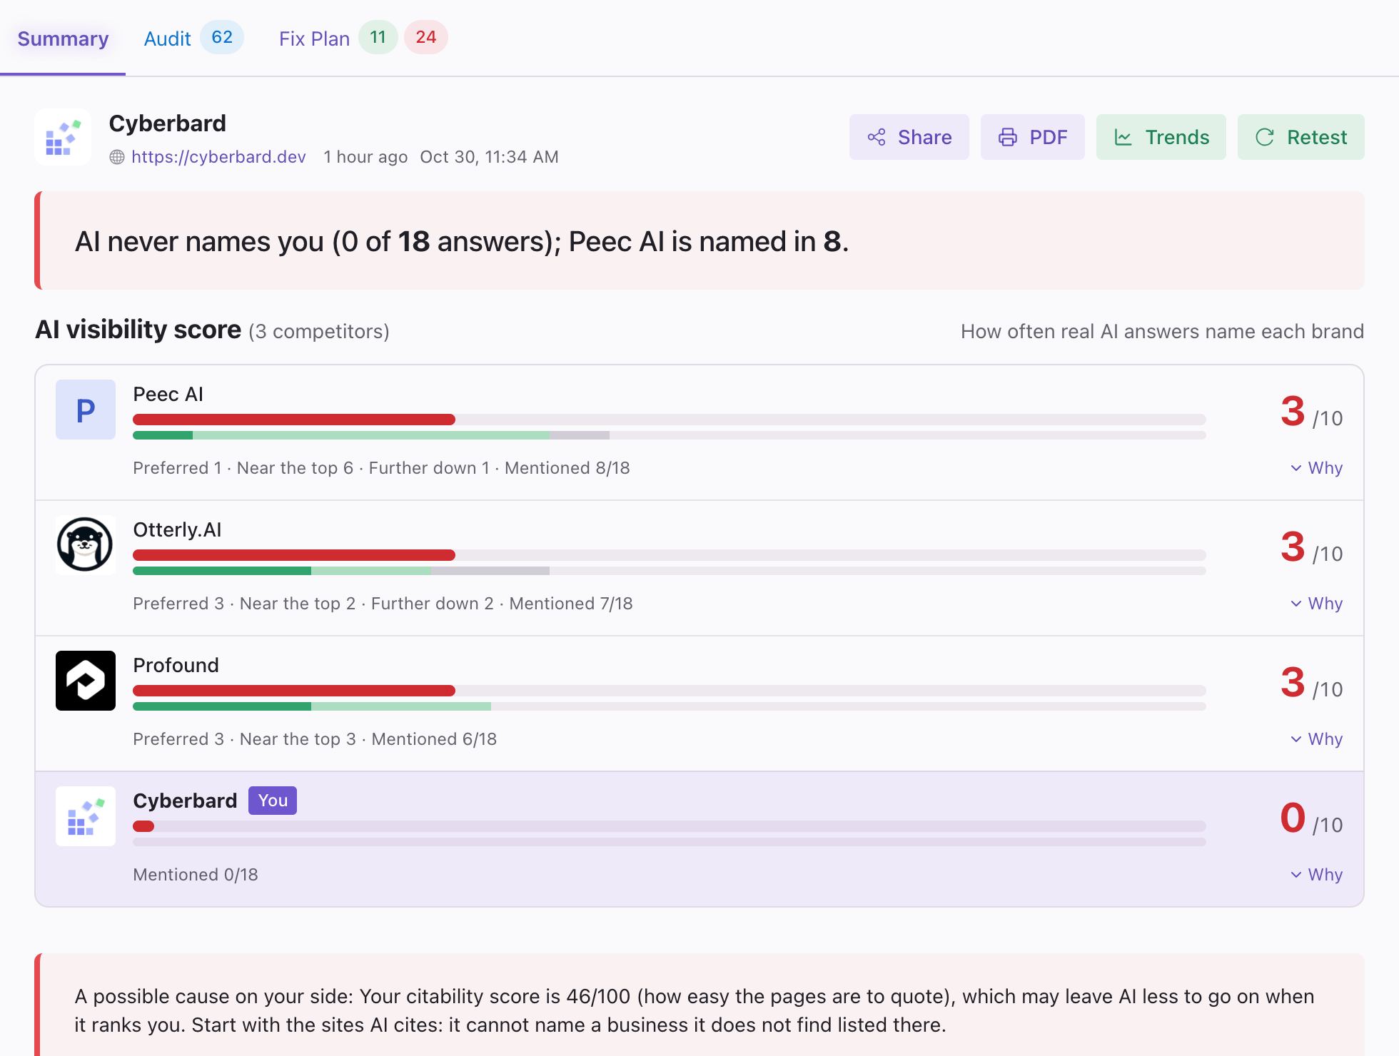
Task: Click the '1 hour ago' text
Action: pos(365,157)
